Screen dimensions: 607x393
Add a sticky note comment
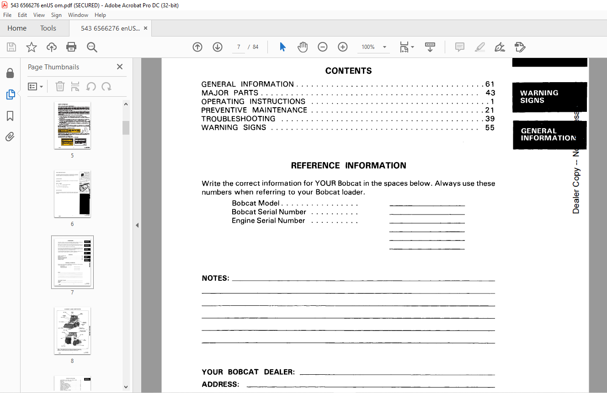pos(460,47)
